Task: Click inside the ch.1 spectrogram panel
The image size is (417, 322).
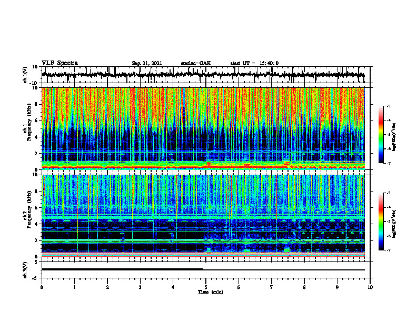Action: [x=203, y=128]
